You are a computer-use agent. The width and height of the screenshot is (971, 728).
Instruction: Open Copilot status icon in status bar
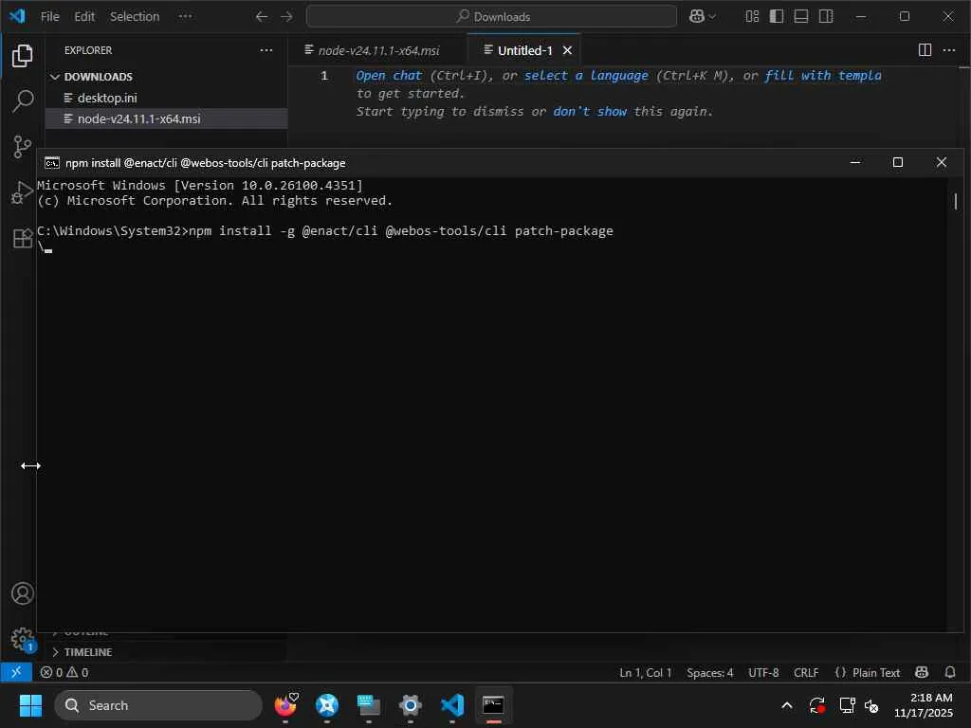tap(922, 672)
